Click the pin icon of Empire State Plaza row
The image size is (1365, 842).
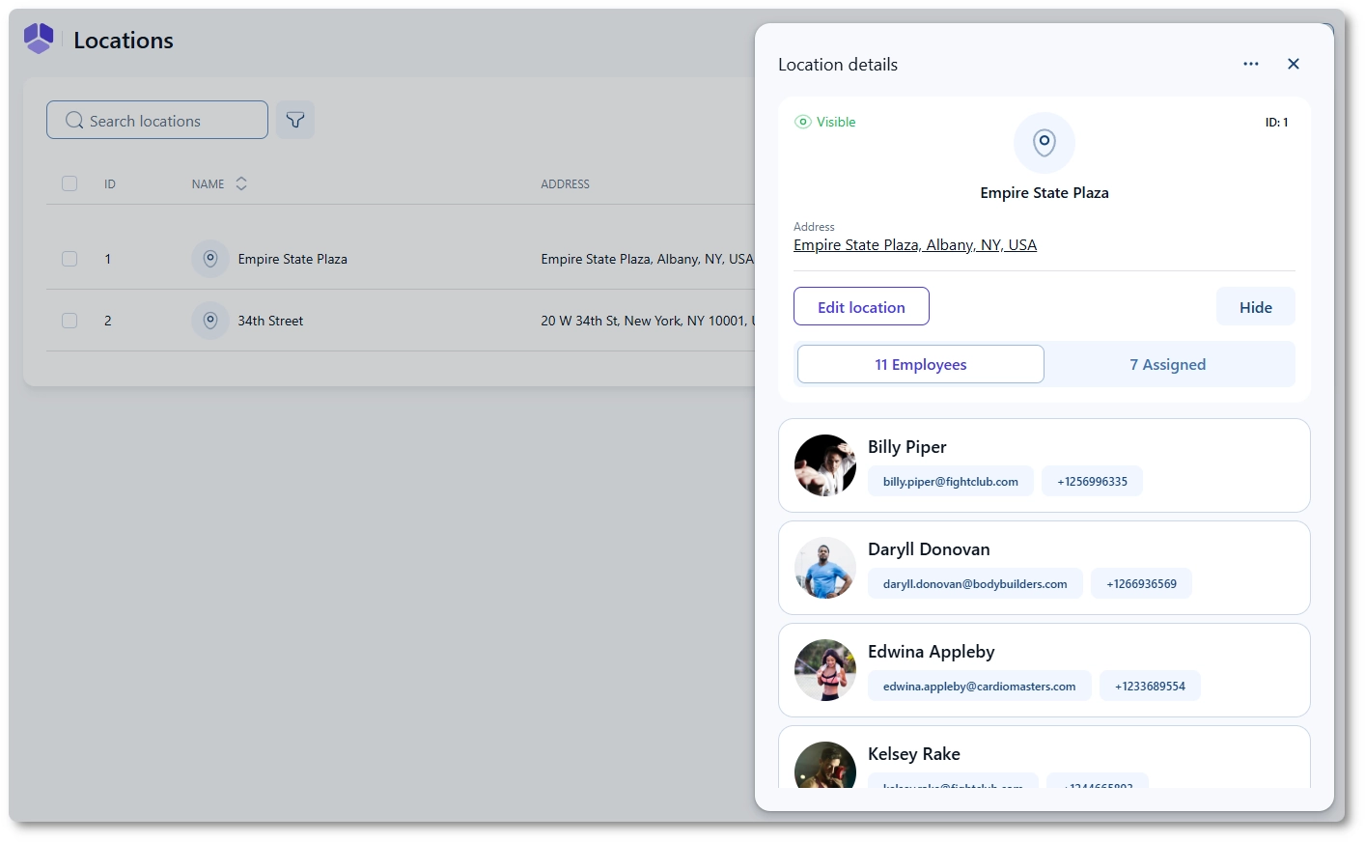point(210,259)
